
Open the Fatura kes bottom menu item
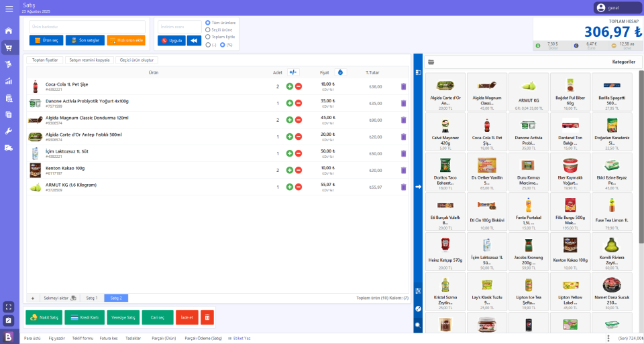(x=109, y=338)
